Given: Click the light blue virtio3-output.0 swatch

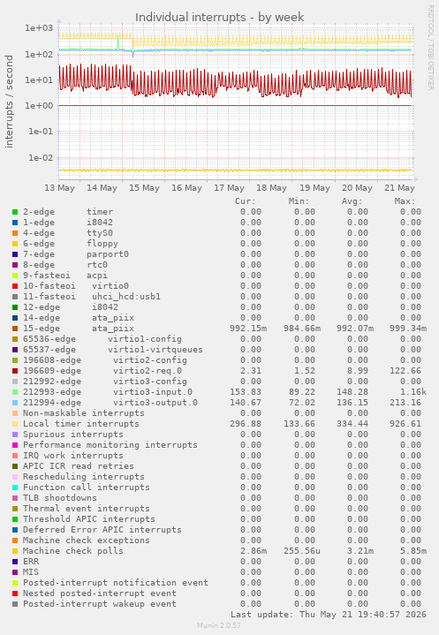Looking at the screenshot, I should [x=15, y=403].
